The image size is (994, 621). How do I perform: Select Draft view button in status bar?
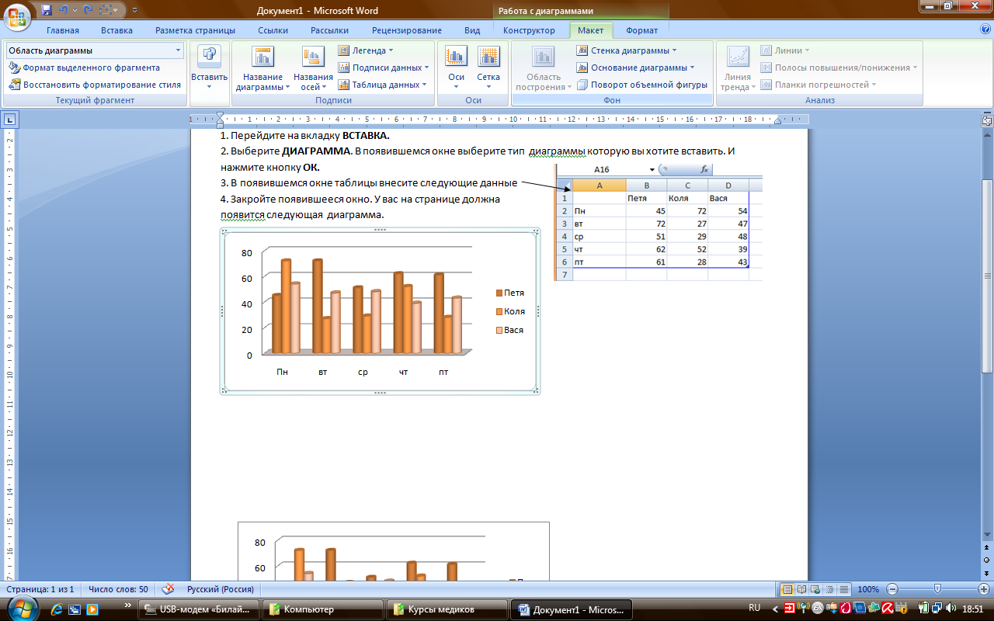point(843,589)
